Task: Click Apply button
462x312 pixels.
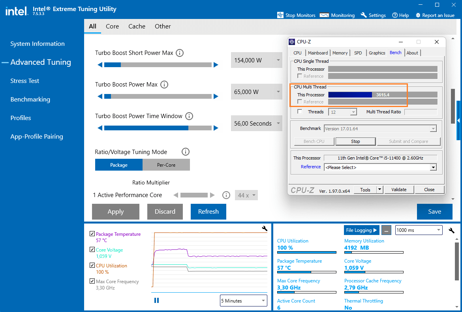Action: tap(115, 212)
